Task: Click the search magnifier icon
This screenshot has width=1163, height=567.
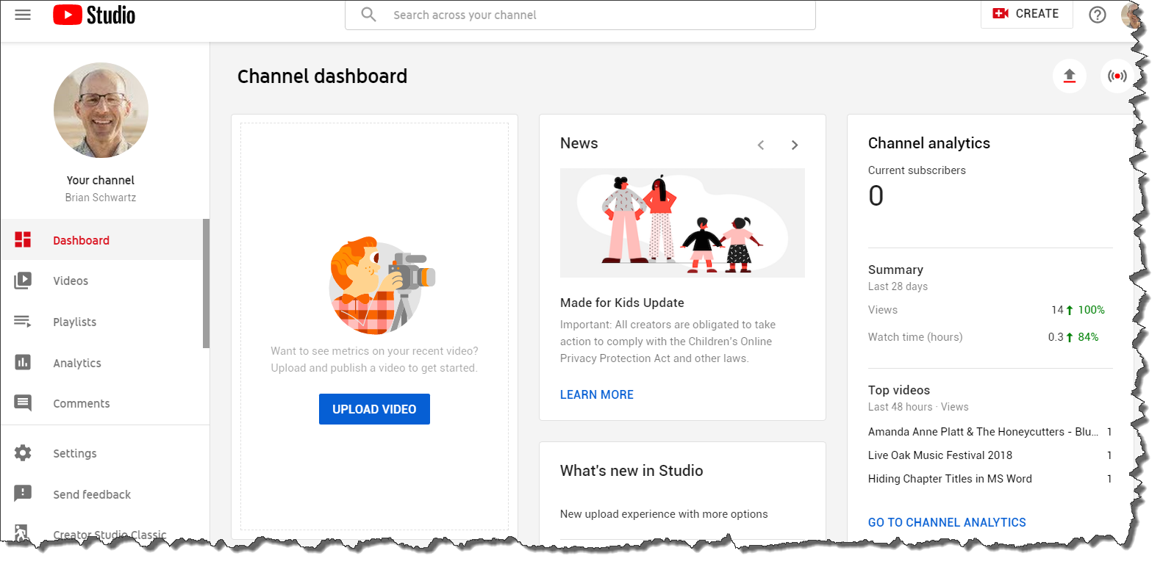Action: point(369,15)
